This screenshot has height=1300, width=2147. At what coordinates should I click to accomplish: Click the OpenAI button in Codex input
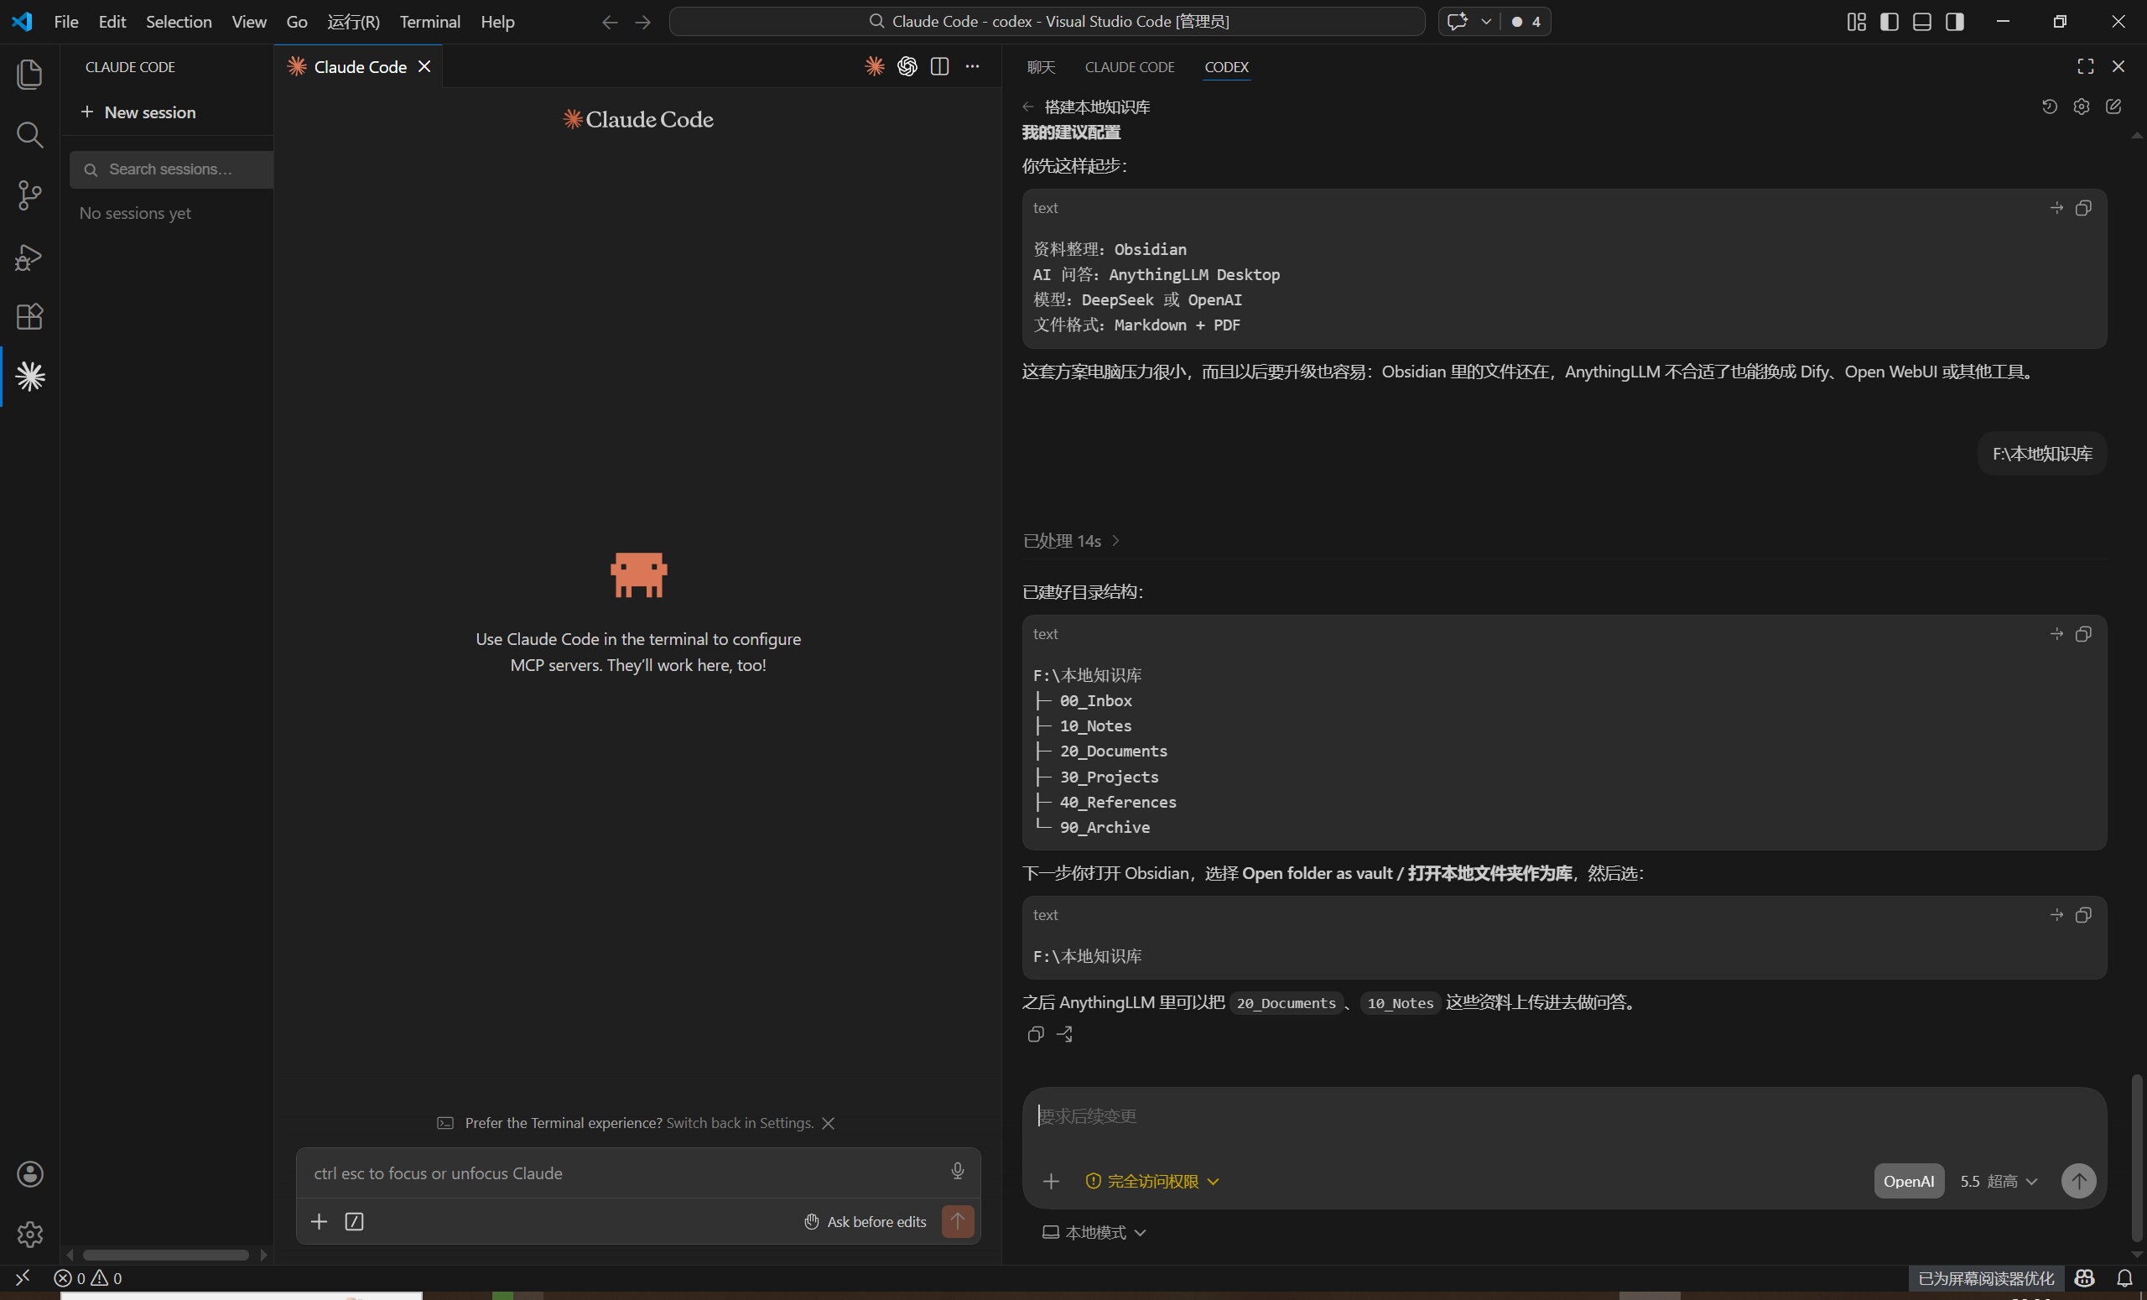(x=1908, y=1182)
